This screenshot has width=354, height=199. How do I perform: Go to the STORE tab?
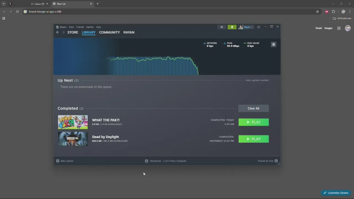click(x=73, y=32)
